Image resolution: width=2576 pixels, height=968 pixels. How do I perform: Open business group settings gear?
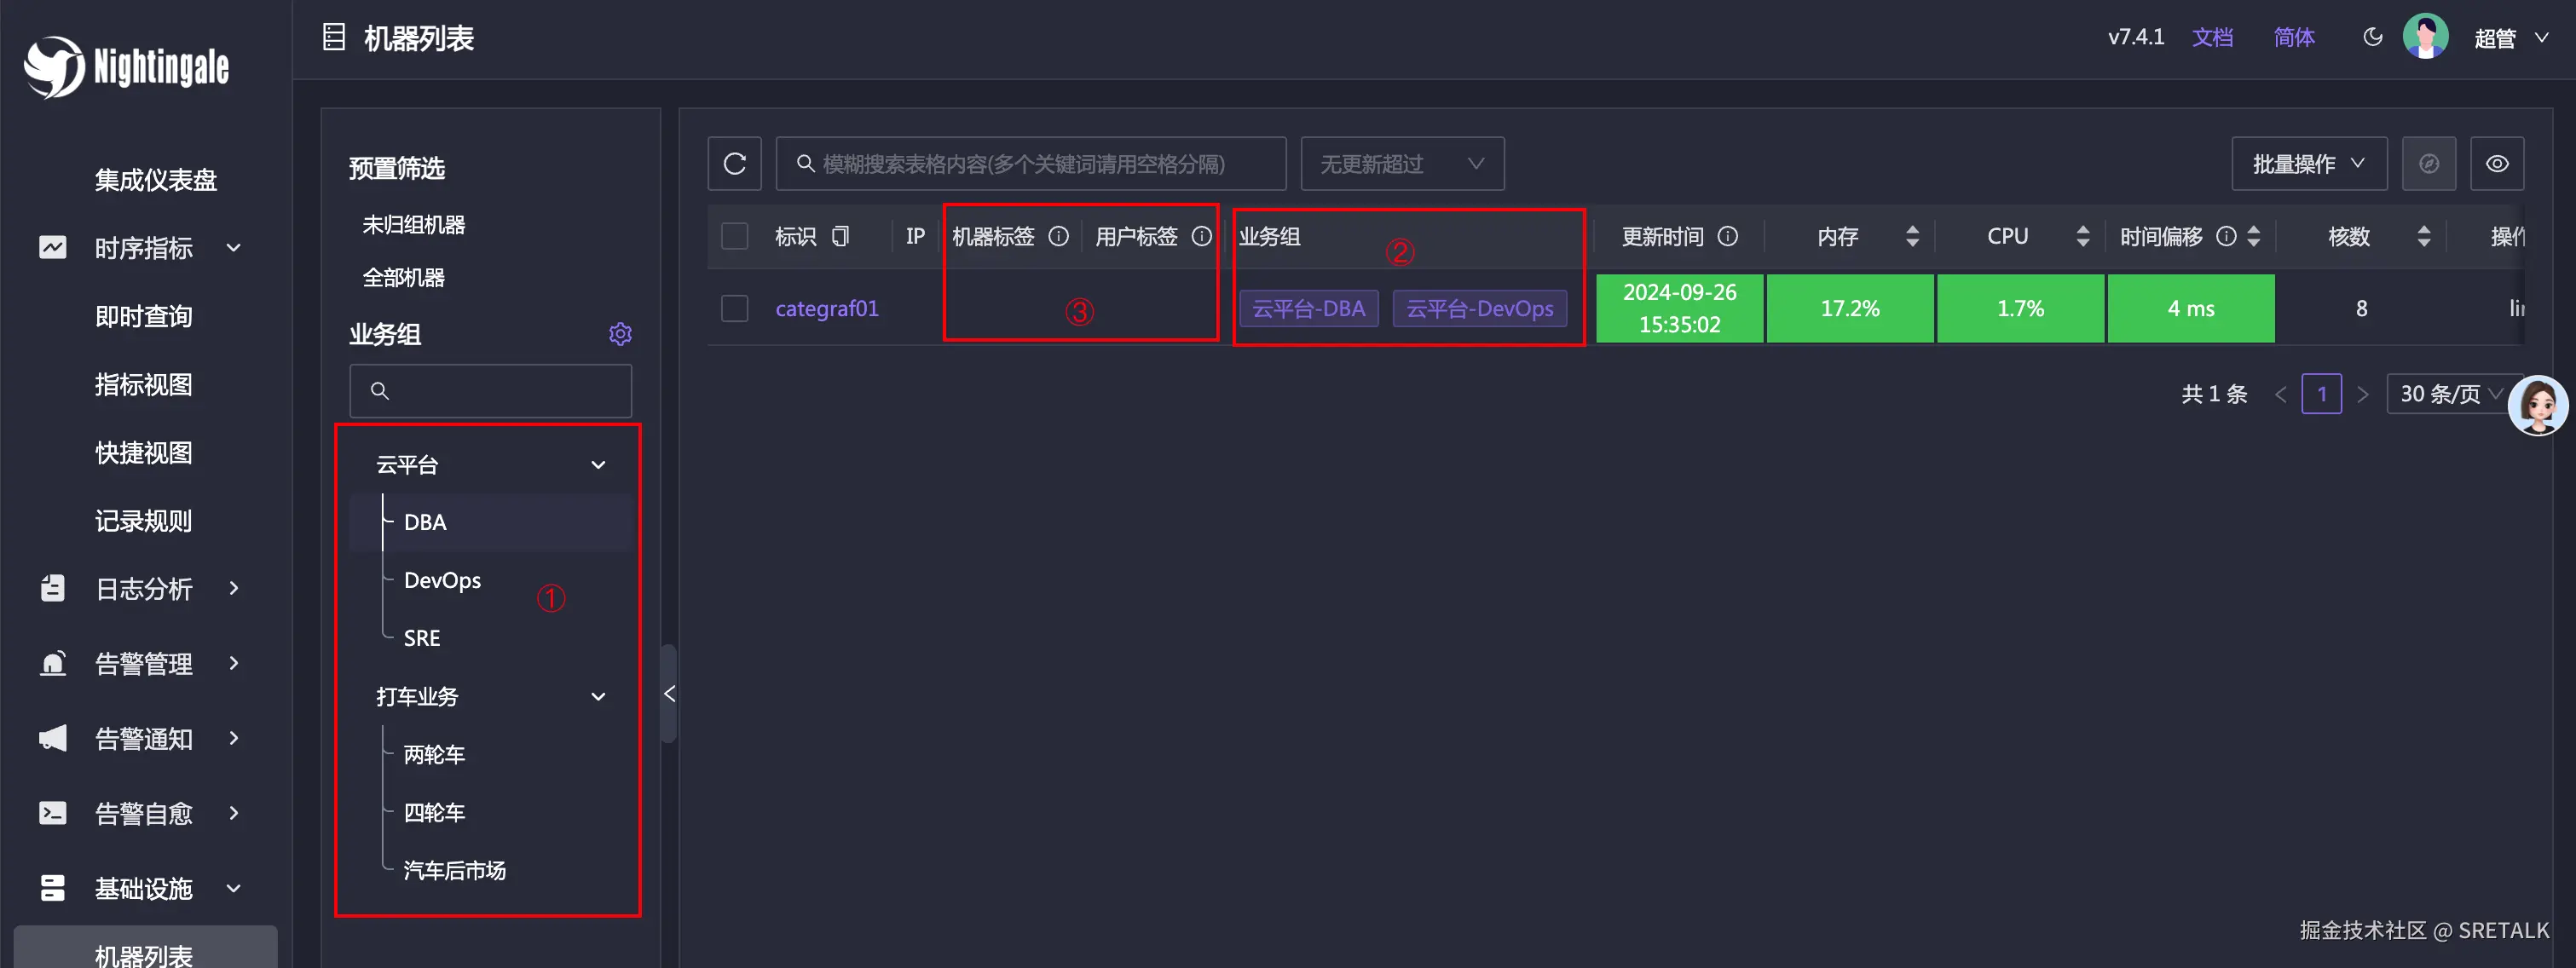point(620,334)
